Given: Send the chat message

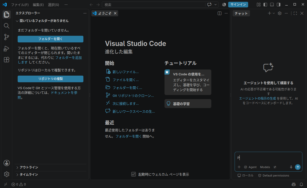Looking at the screenshot, I should [298, 167].
